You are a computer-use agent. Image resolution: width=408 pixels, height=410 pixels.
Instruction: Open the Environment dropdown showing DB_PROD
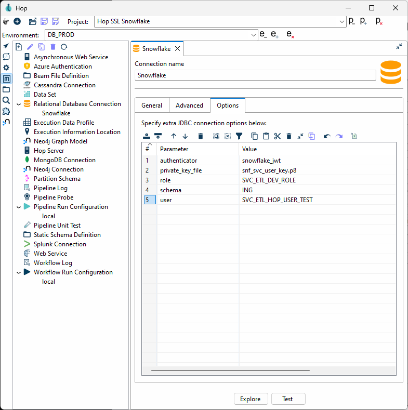pyautogui.click(x=254, y=35)
